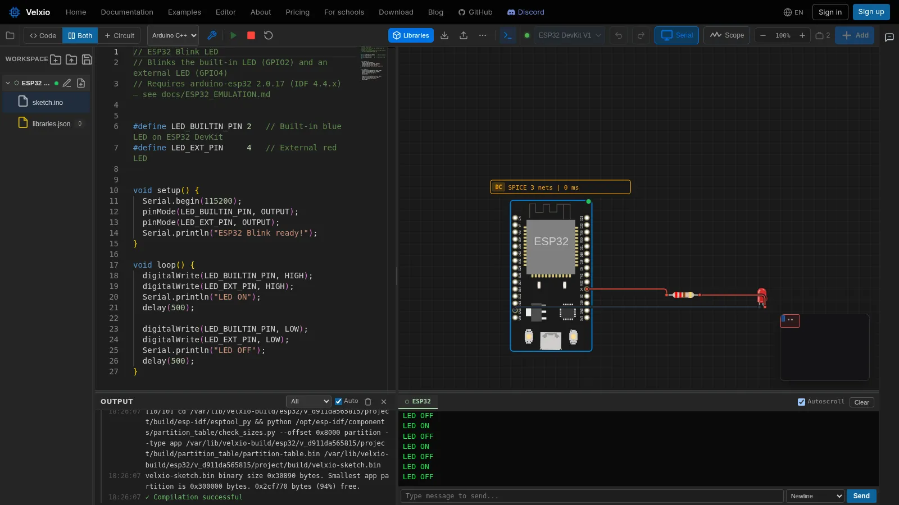Open the Home menu item
899x505 pixels.
click(76, 12)
